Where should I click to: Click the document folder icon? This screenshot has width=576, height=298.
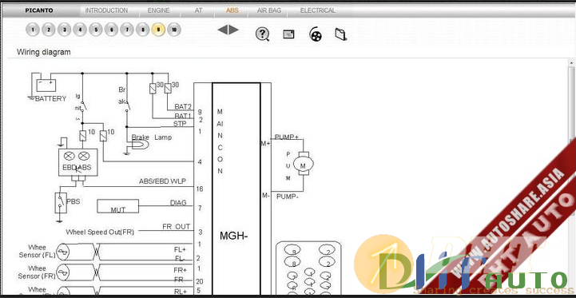[341, 34]
